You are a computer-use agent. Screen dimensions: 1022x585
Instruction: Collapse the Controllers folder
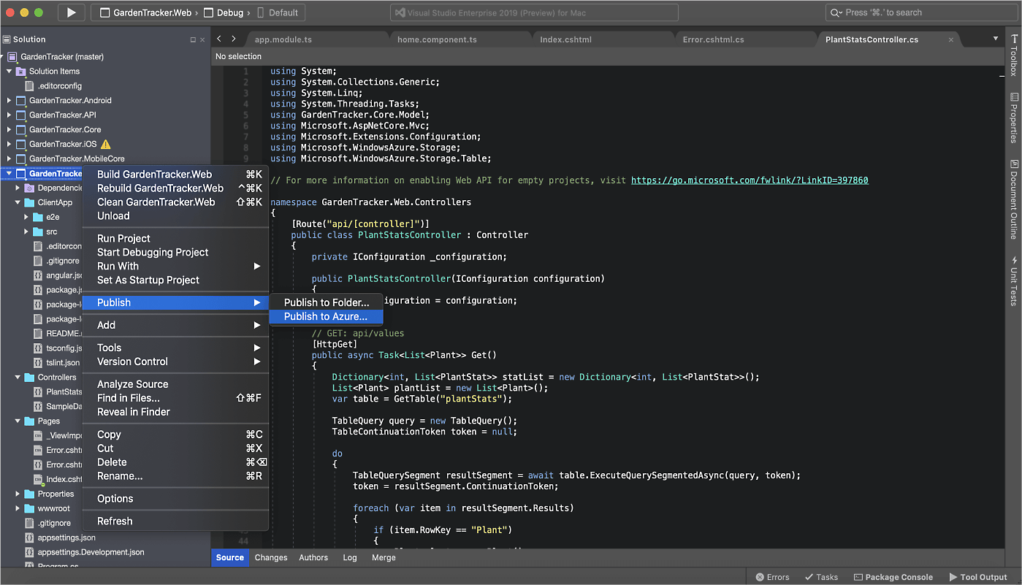coord(18,378)
